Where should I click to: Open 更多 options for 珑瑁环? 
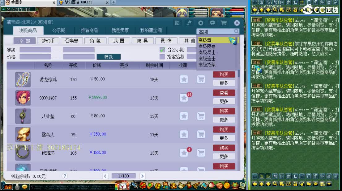pyautogui.click(x=224, y=156)
